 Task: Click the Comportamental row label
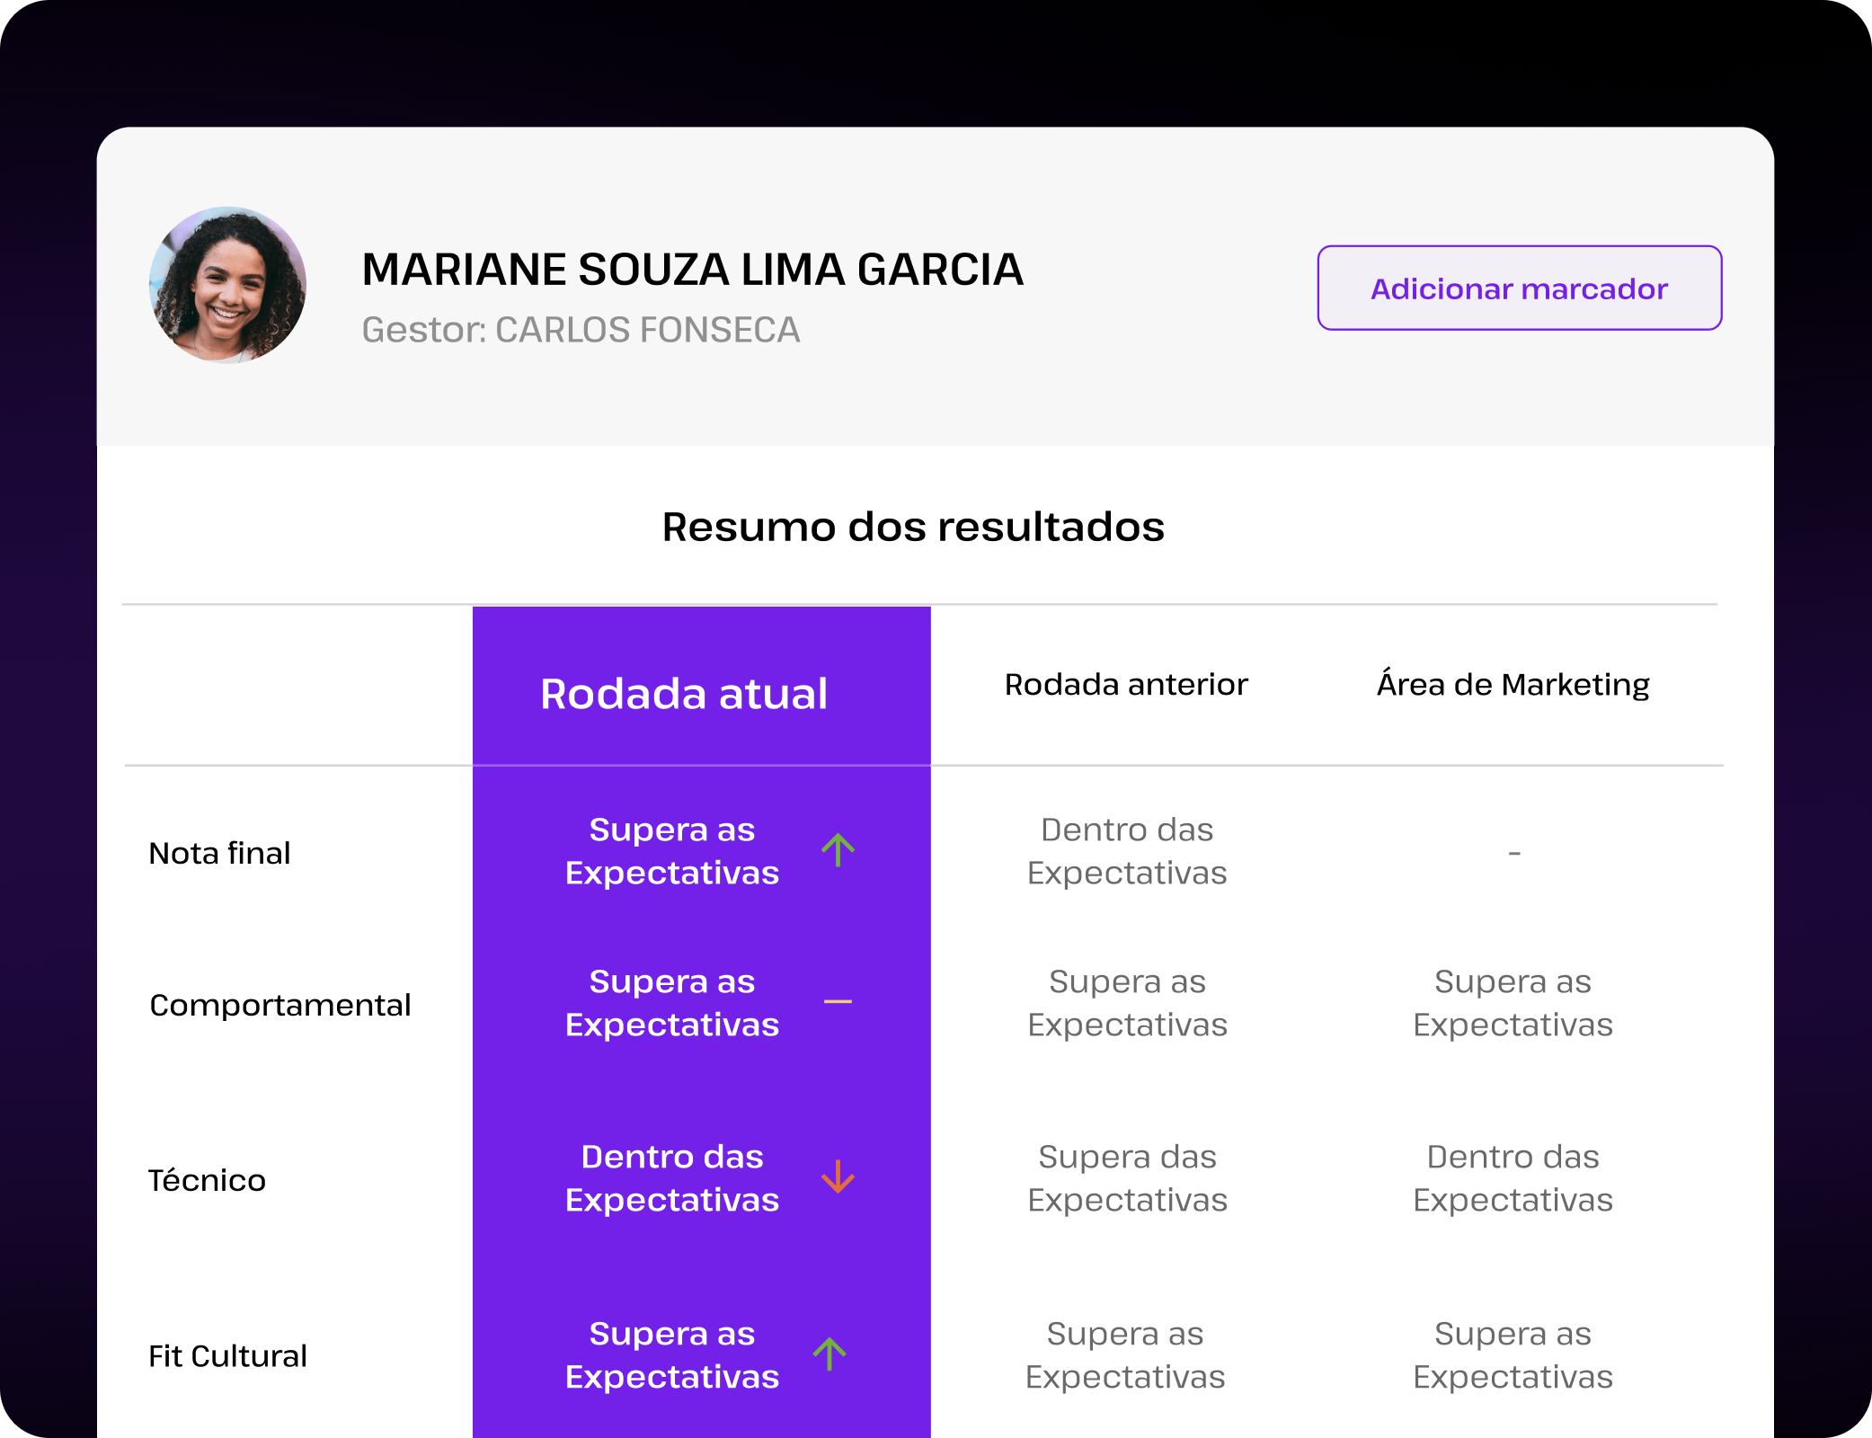[x=279, y=1005]
